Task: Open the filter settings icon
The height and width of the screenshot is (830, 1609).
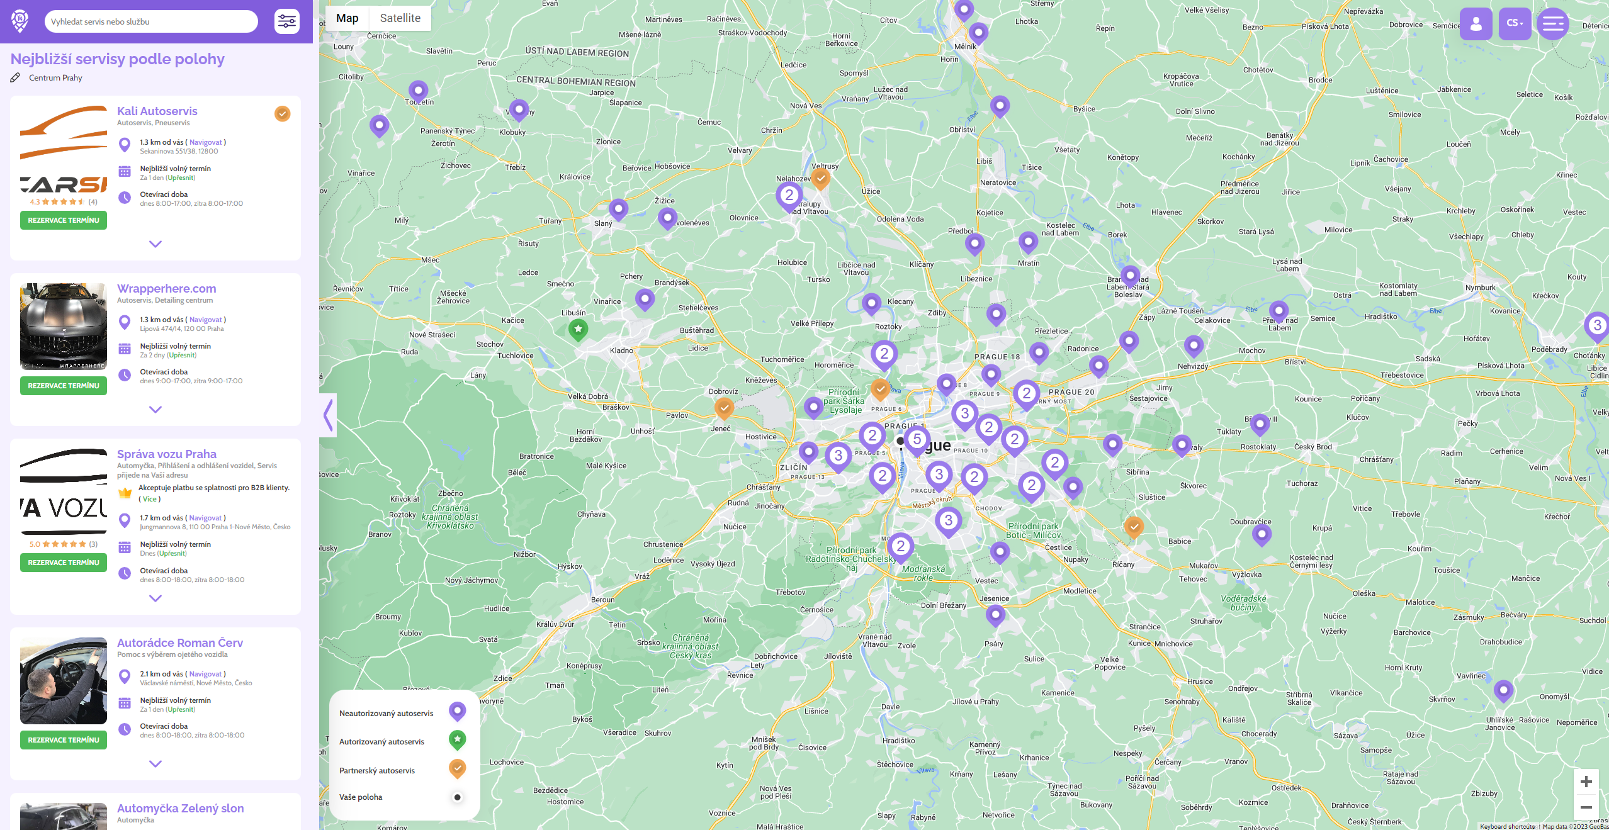Action: point(287,21)
